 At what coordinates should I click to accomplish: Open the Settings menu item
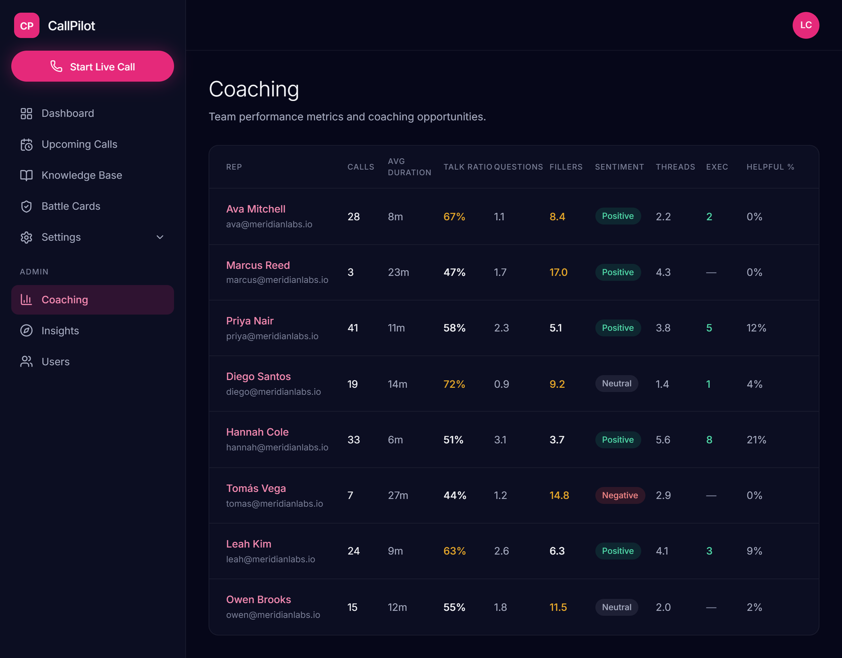point(93,238)
